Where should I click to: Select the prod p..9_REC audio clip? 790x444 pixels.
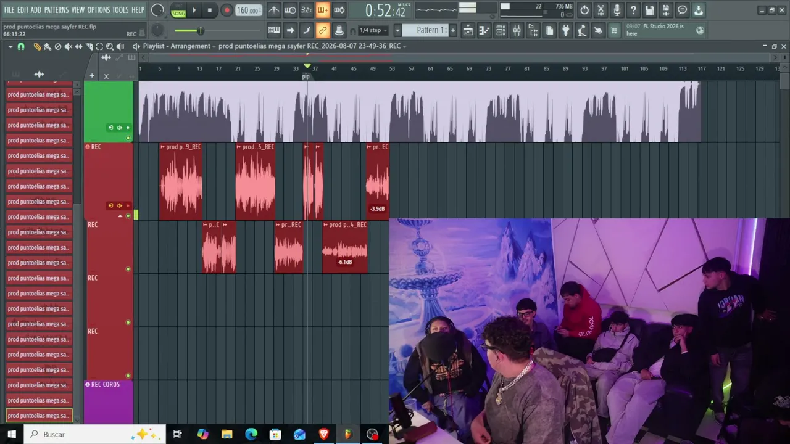coord(181,181)
